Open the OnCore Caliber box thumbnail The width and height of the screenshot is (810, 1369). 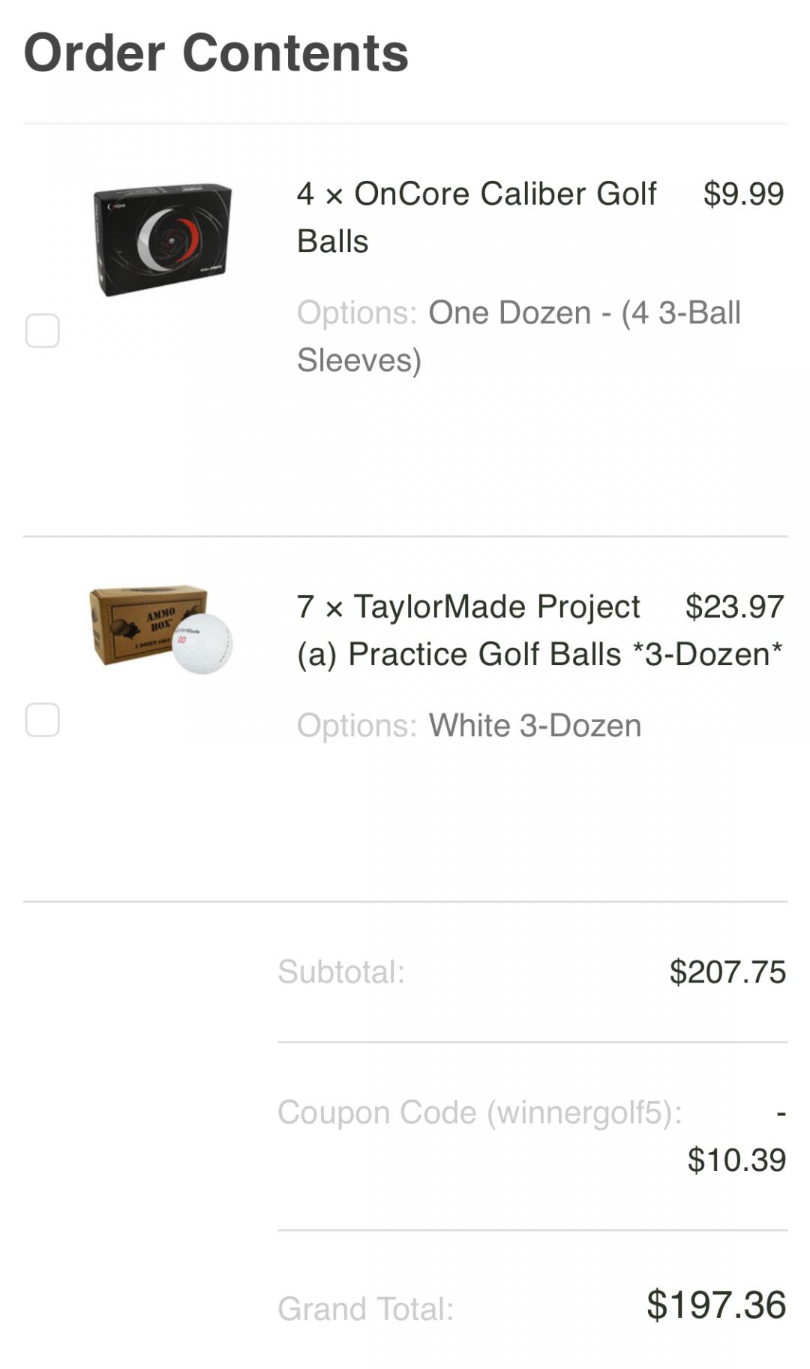click(162, 239)
